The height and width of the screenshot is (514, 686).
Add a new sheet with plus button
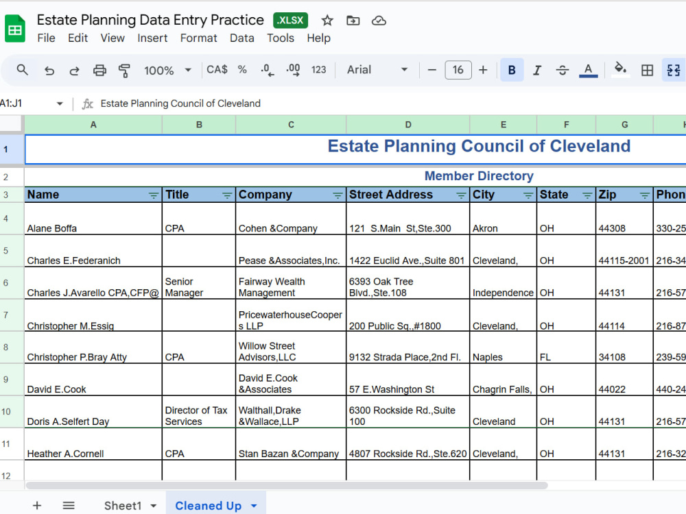(x=37, y=506)
